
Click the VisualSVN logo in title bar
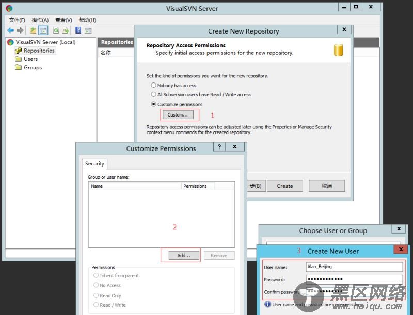[9, 8]
